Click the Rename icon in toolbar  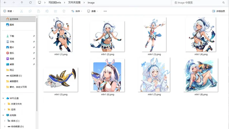(47, 11)
